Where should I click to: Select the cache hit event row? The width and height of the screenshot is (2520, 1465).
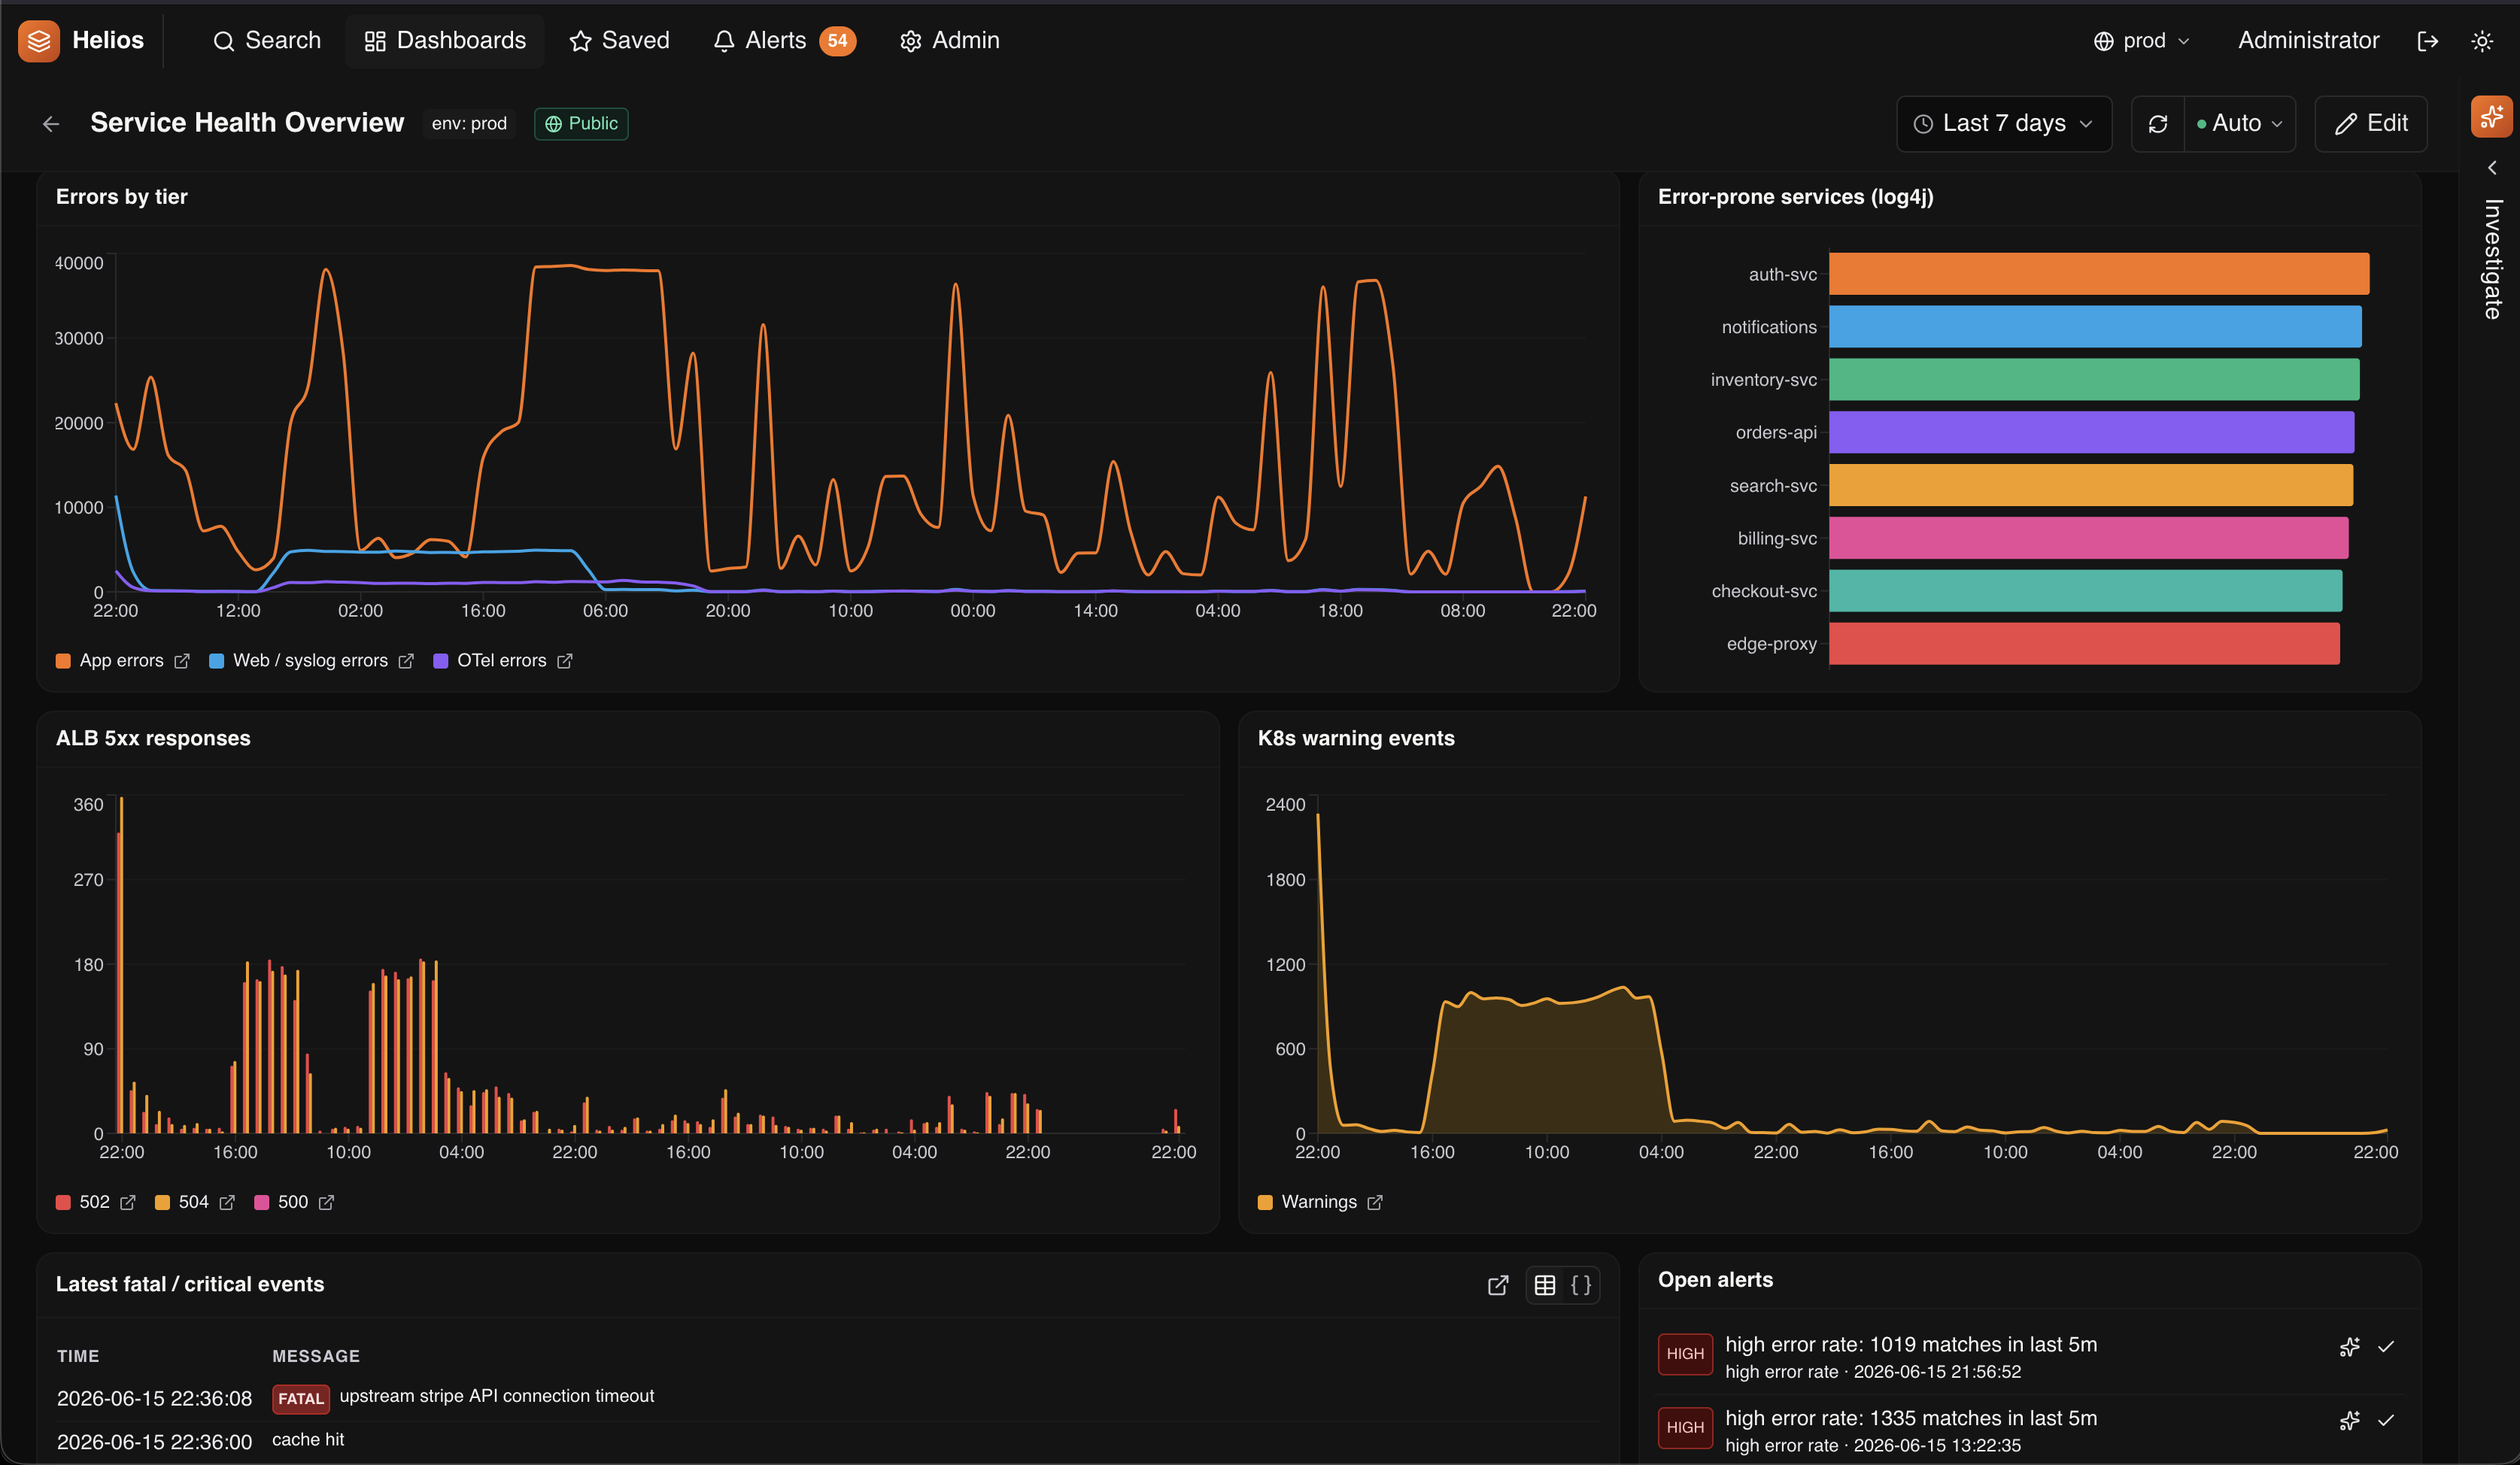[x=828, y=1441]
